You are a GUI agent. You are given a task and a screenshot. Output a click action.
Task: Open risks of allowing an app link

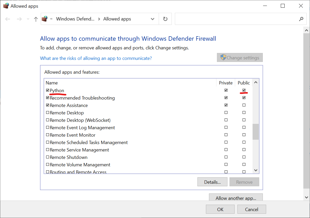[96, 58]
